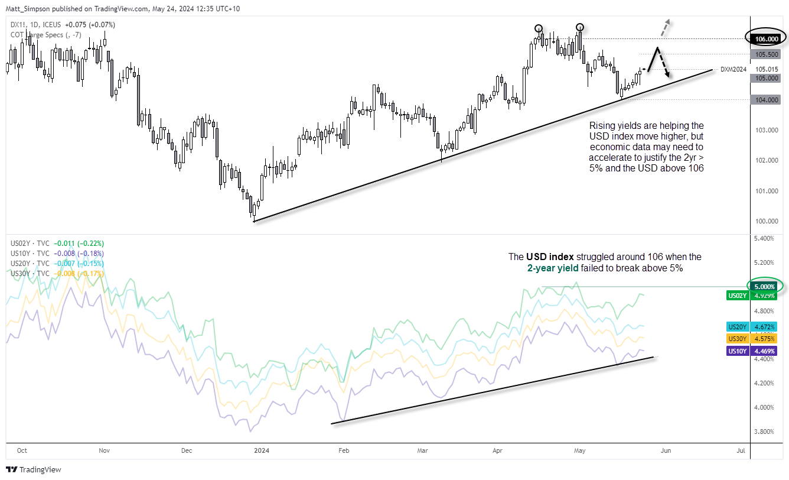
Task: Click the Dec label on time axis
Action: 187,450
